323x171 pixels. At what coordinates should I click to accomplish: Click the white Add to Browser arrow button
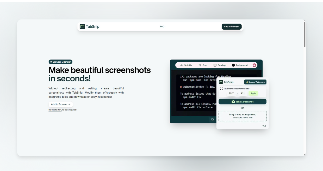pos(61,104)
